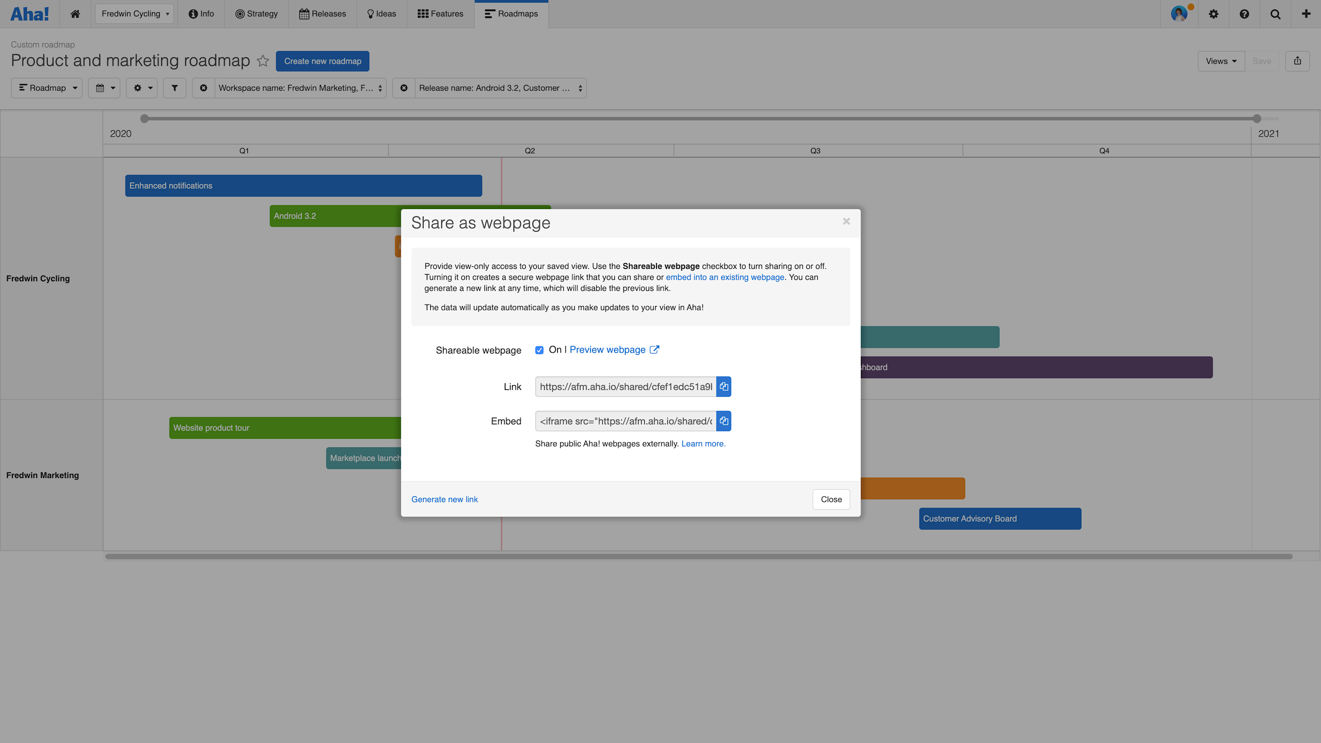Open the Ideas menu item
1321x743 pixels.
[x=381, y=14]
